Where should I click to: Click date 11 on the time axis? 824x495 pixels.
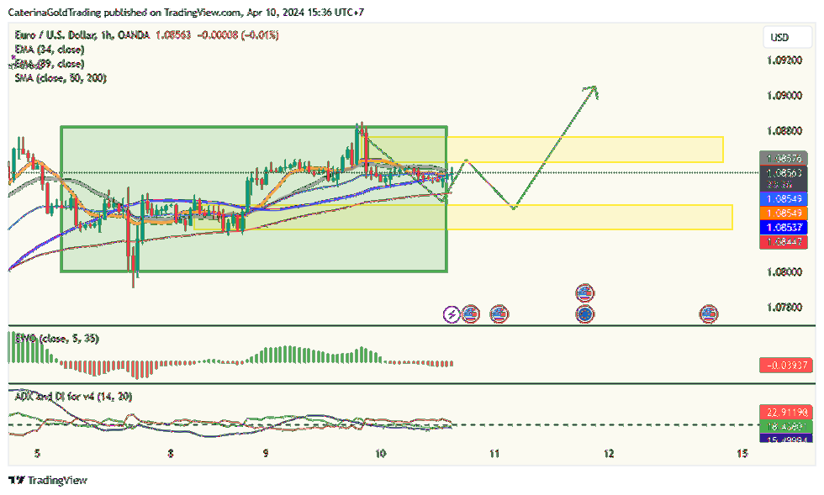point(494,453)
